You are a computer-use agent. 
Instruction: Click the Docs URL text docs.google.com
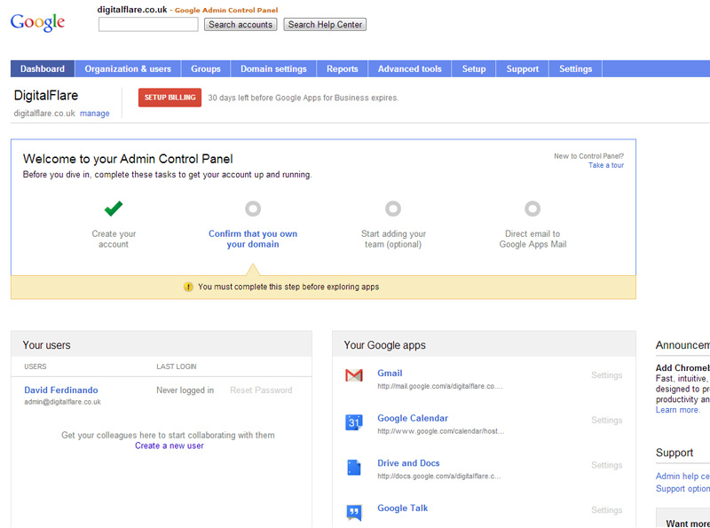tap(439, 476)
